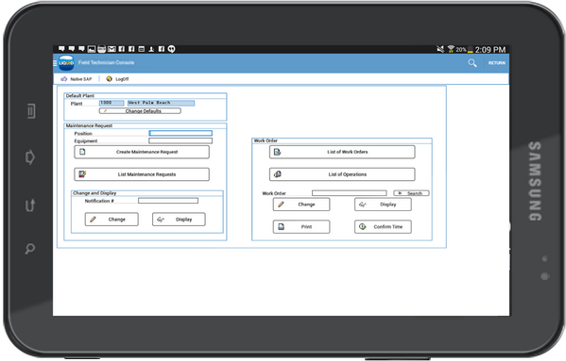The image size is (566, 361).
Task: Click pencil icon on work order Change button
Action: click(281, 205)
